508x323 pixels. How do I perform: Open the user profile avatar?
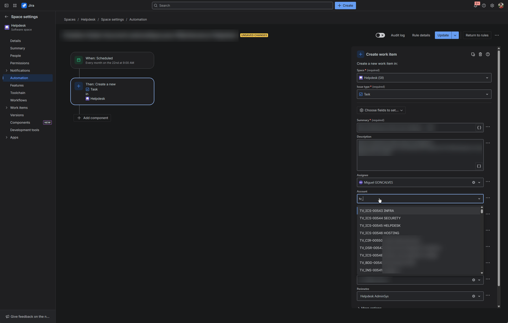[501, 6]
